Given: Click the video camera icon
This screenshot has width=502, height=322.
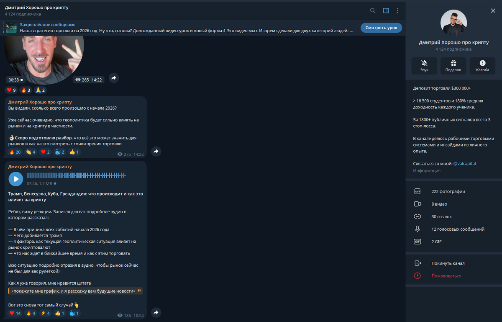Looking at the screenshot, I should tap(417, 204).
